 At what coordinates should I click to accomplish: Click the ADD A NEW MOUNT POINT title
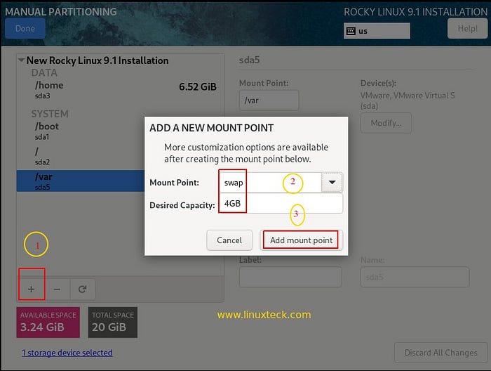click(x=212, y=128)
